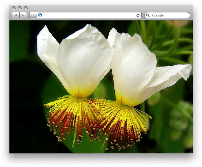Click the Forward navigation arrow

click(23, 15)
